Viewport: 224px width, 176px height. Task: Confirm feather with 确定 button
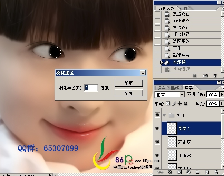[129, 83]
